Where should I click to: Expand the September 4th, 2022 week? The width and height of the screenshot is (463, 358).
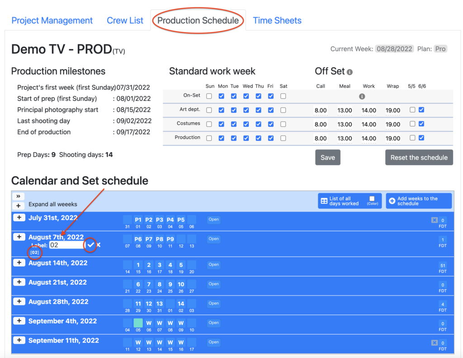point(19,321)
